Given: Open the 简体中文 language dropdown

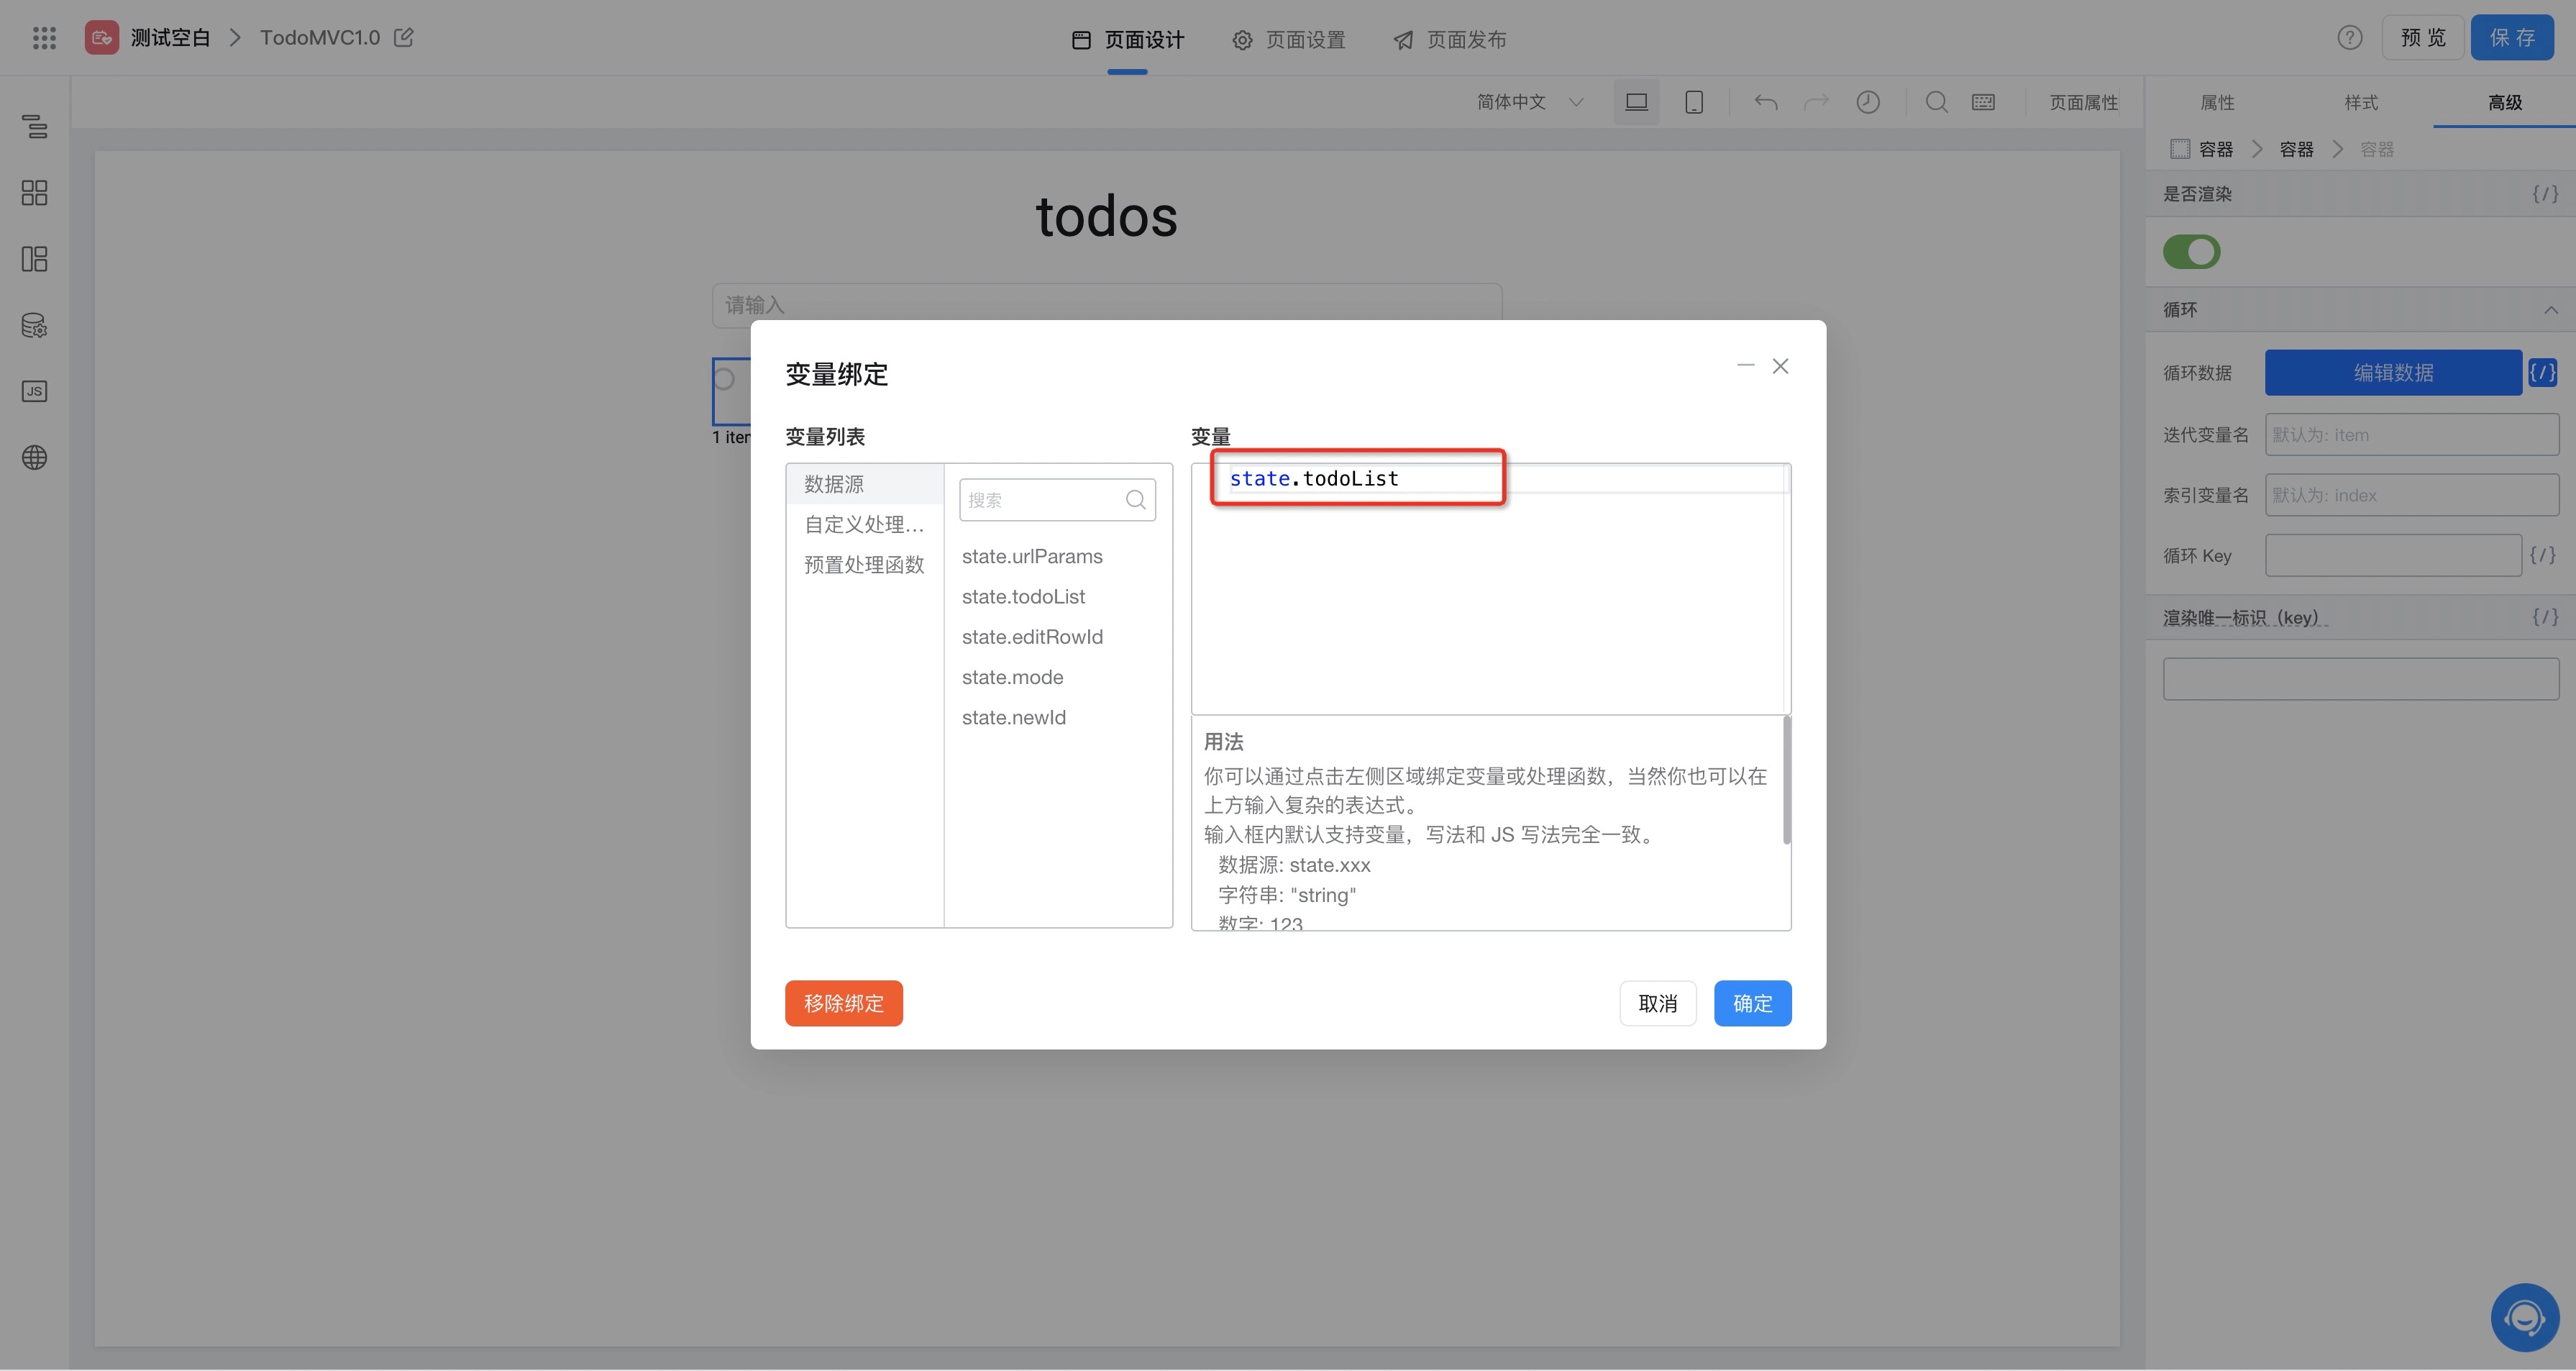Looking at the screenshot, I should click(x=1529, y=102).
